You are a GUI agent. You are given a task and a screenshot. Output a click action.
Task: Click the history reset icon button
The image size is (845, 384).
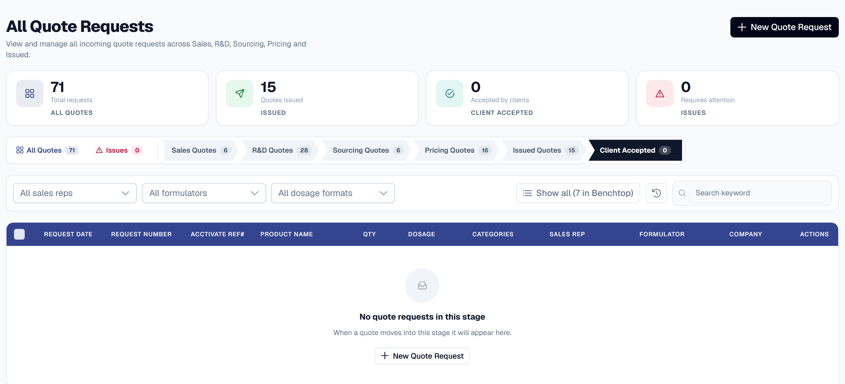tap(656, 193)
